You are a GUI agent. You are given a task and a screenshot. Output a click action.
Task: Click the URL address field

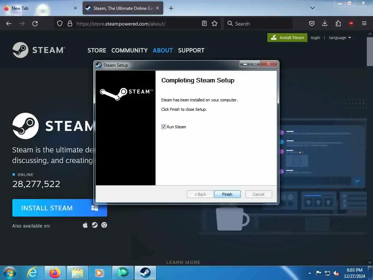pyautogui.click(x=138, y=24)
